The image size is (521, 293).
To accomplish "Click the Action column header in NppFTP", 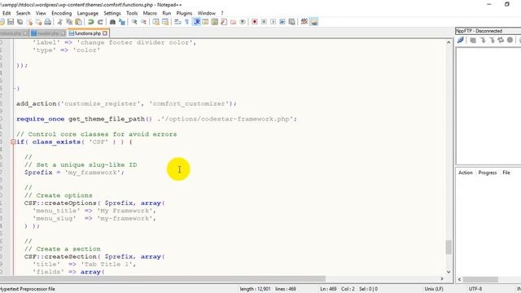I will coord(466,173).
